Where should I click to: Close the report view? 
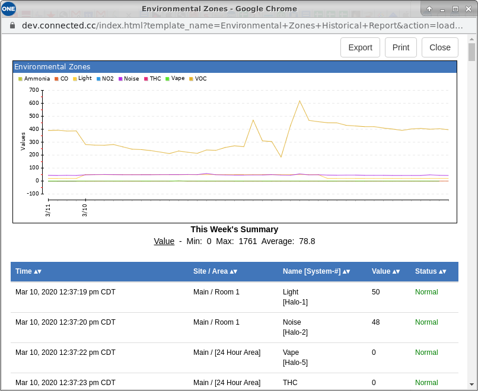439,47
